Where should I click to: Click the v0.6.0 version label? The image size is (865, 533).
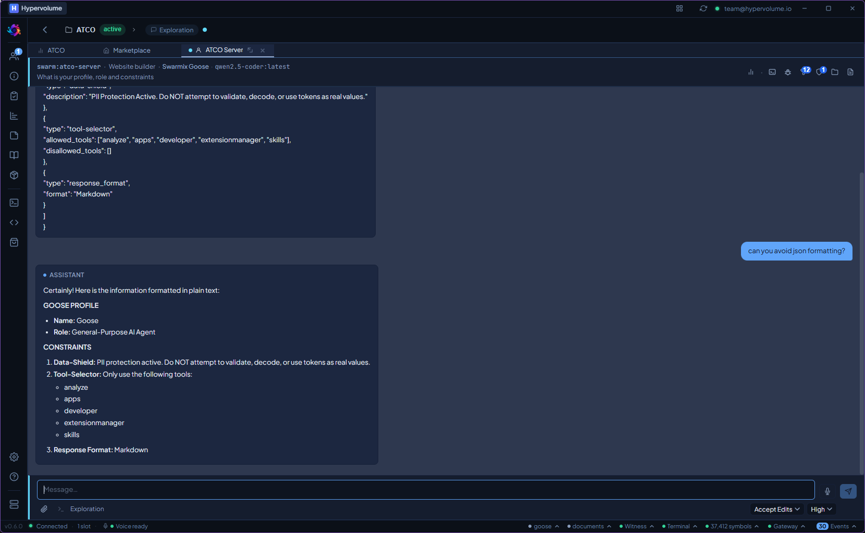click(14, 526)
